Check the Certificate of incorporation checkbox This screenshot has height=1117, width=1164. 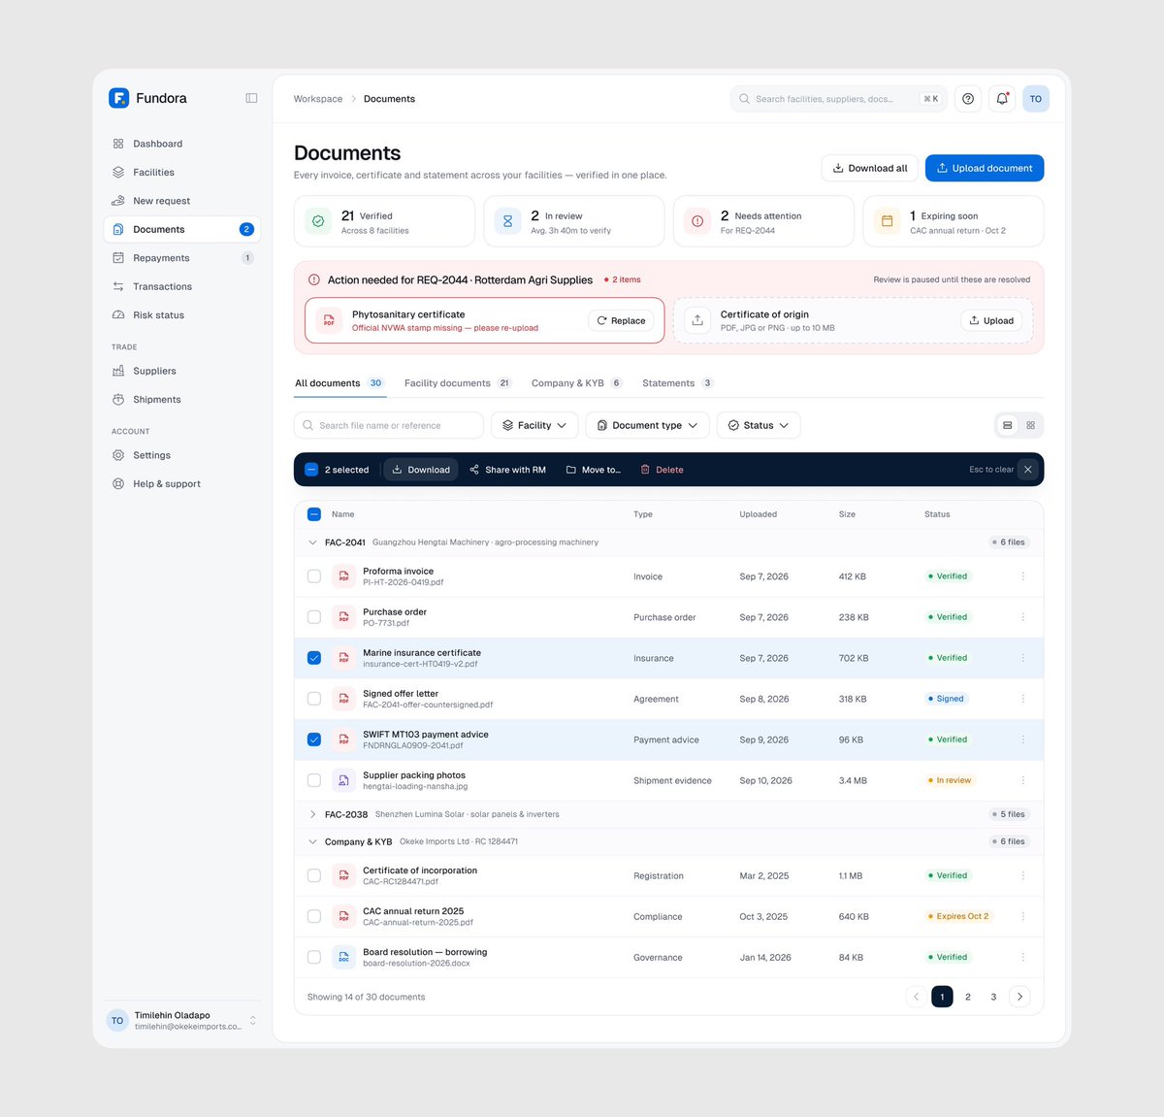pos(314,875)
